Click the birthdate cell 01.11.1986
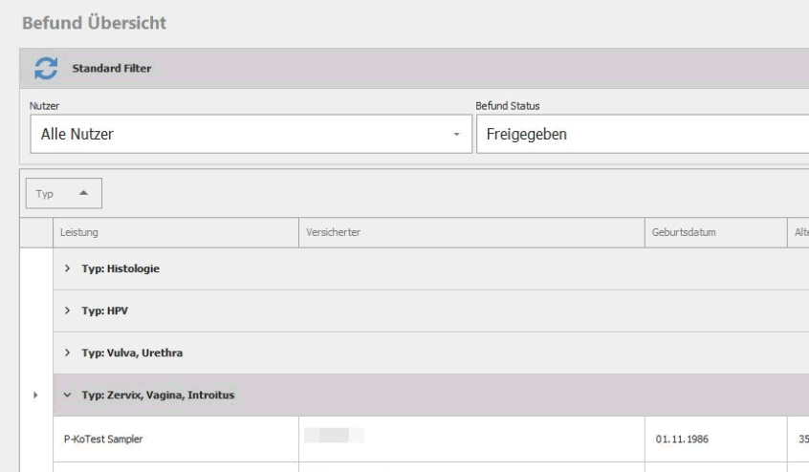The image size is (809, 472). [x=681, y=440]
